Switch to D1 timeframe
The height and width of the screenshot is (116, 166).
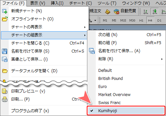(x=159, y=20)
